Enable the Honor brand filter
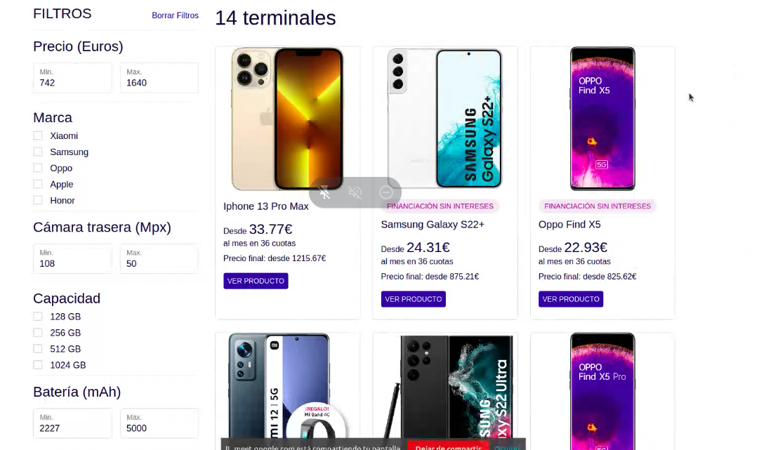The image size is (759, 450). click(37, 200)
